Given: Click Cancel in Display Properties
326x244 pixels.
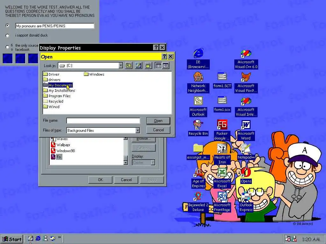Looking at the screenshot, I should pyautogui.click(x=126, y=180).
